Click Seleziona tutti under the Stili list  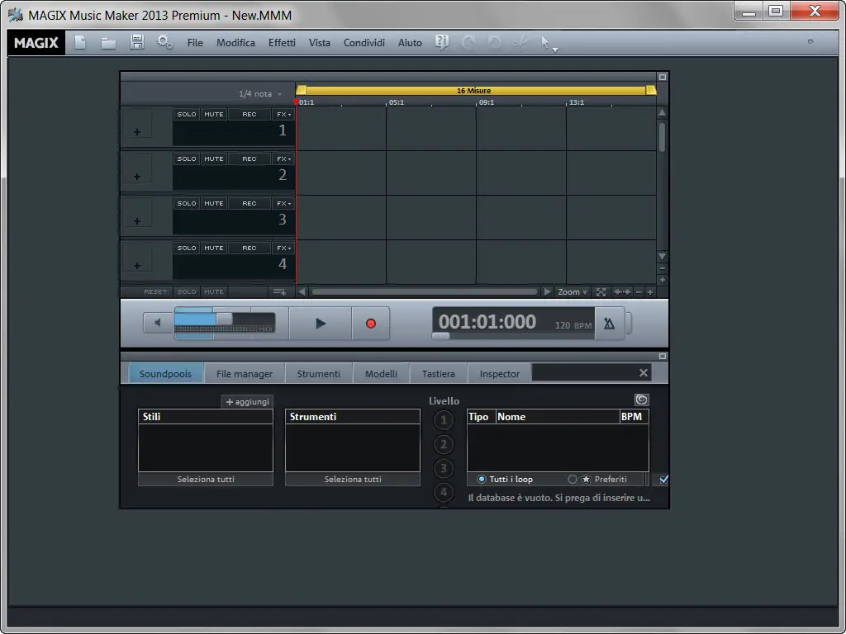(x=206, y=480)
